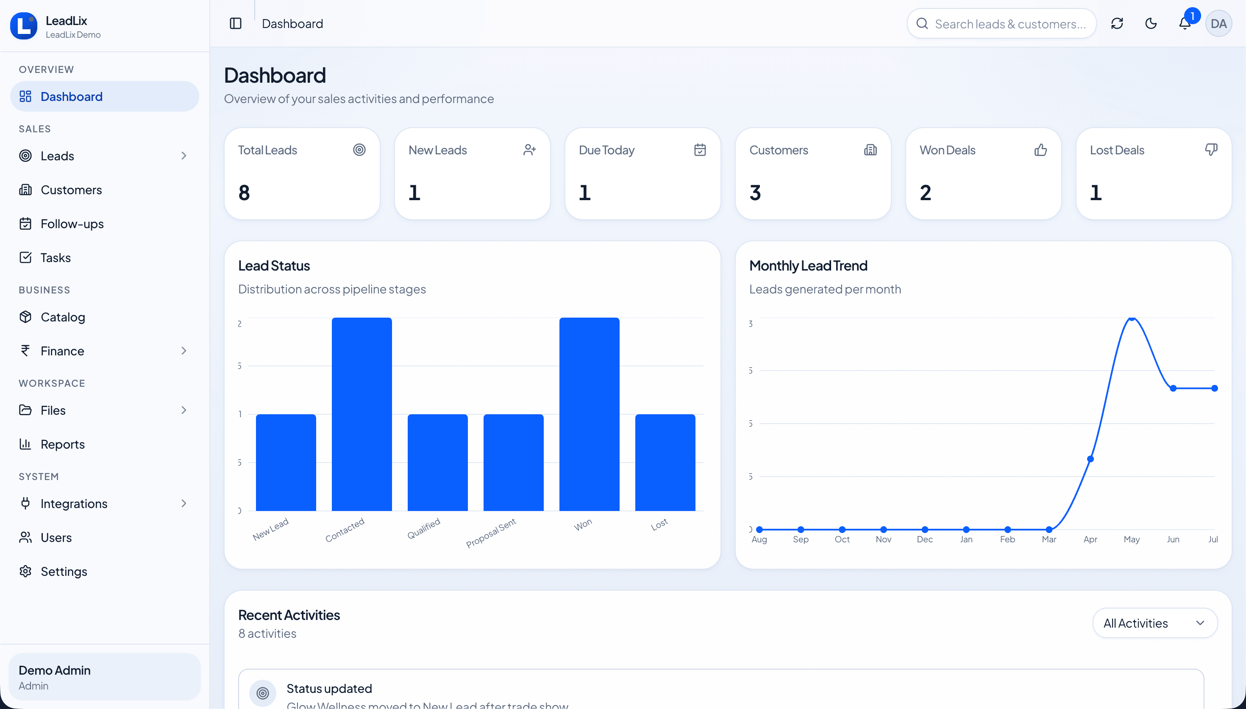Click the Contacted bar in Lead Status
Image resolution: width=1246 pixels, height=709 pixels.
tap(362, 414)
